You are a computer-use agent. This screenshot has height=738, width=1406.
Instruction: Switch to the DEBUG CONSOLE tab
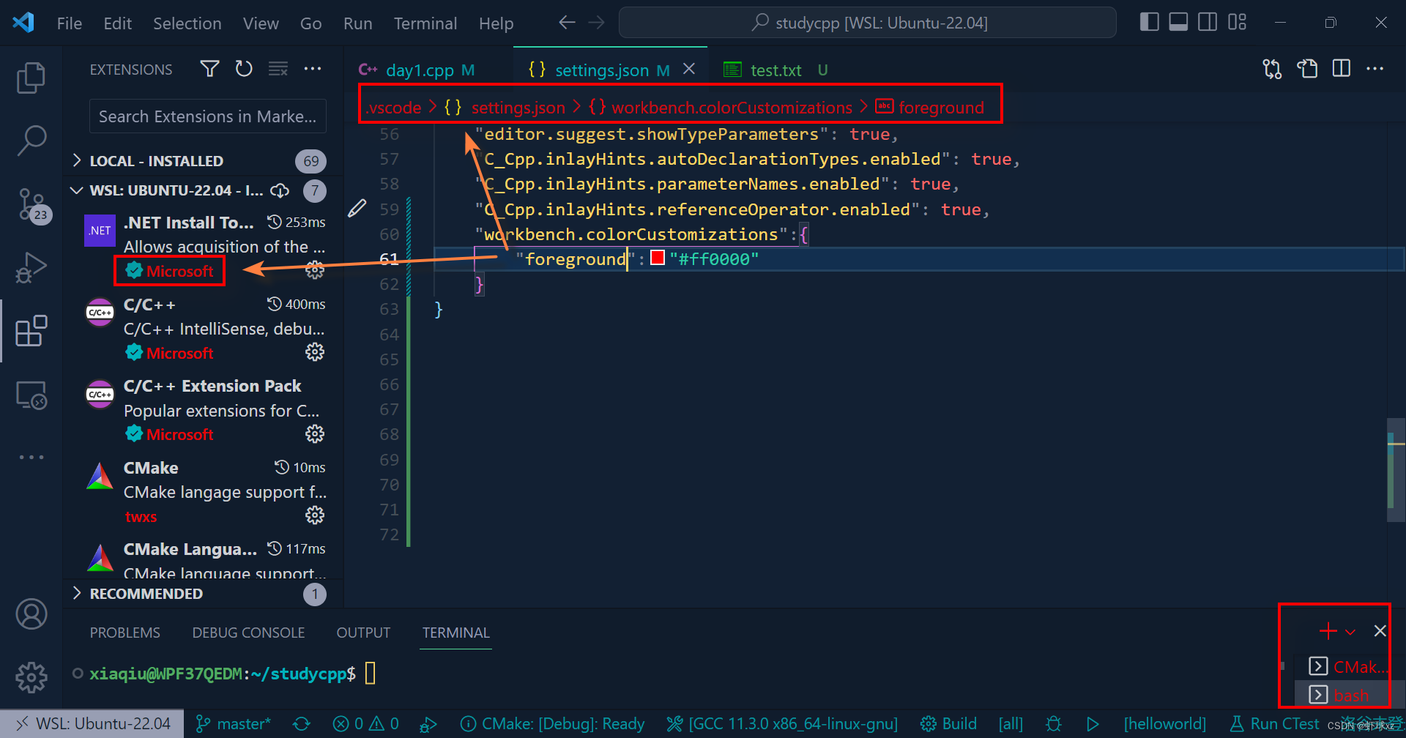[248, 633]
